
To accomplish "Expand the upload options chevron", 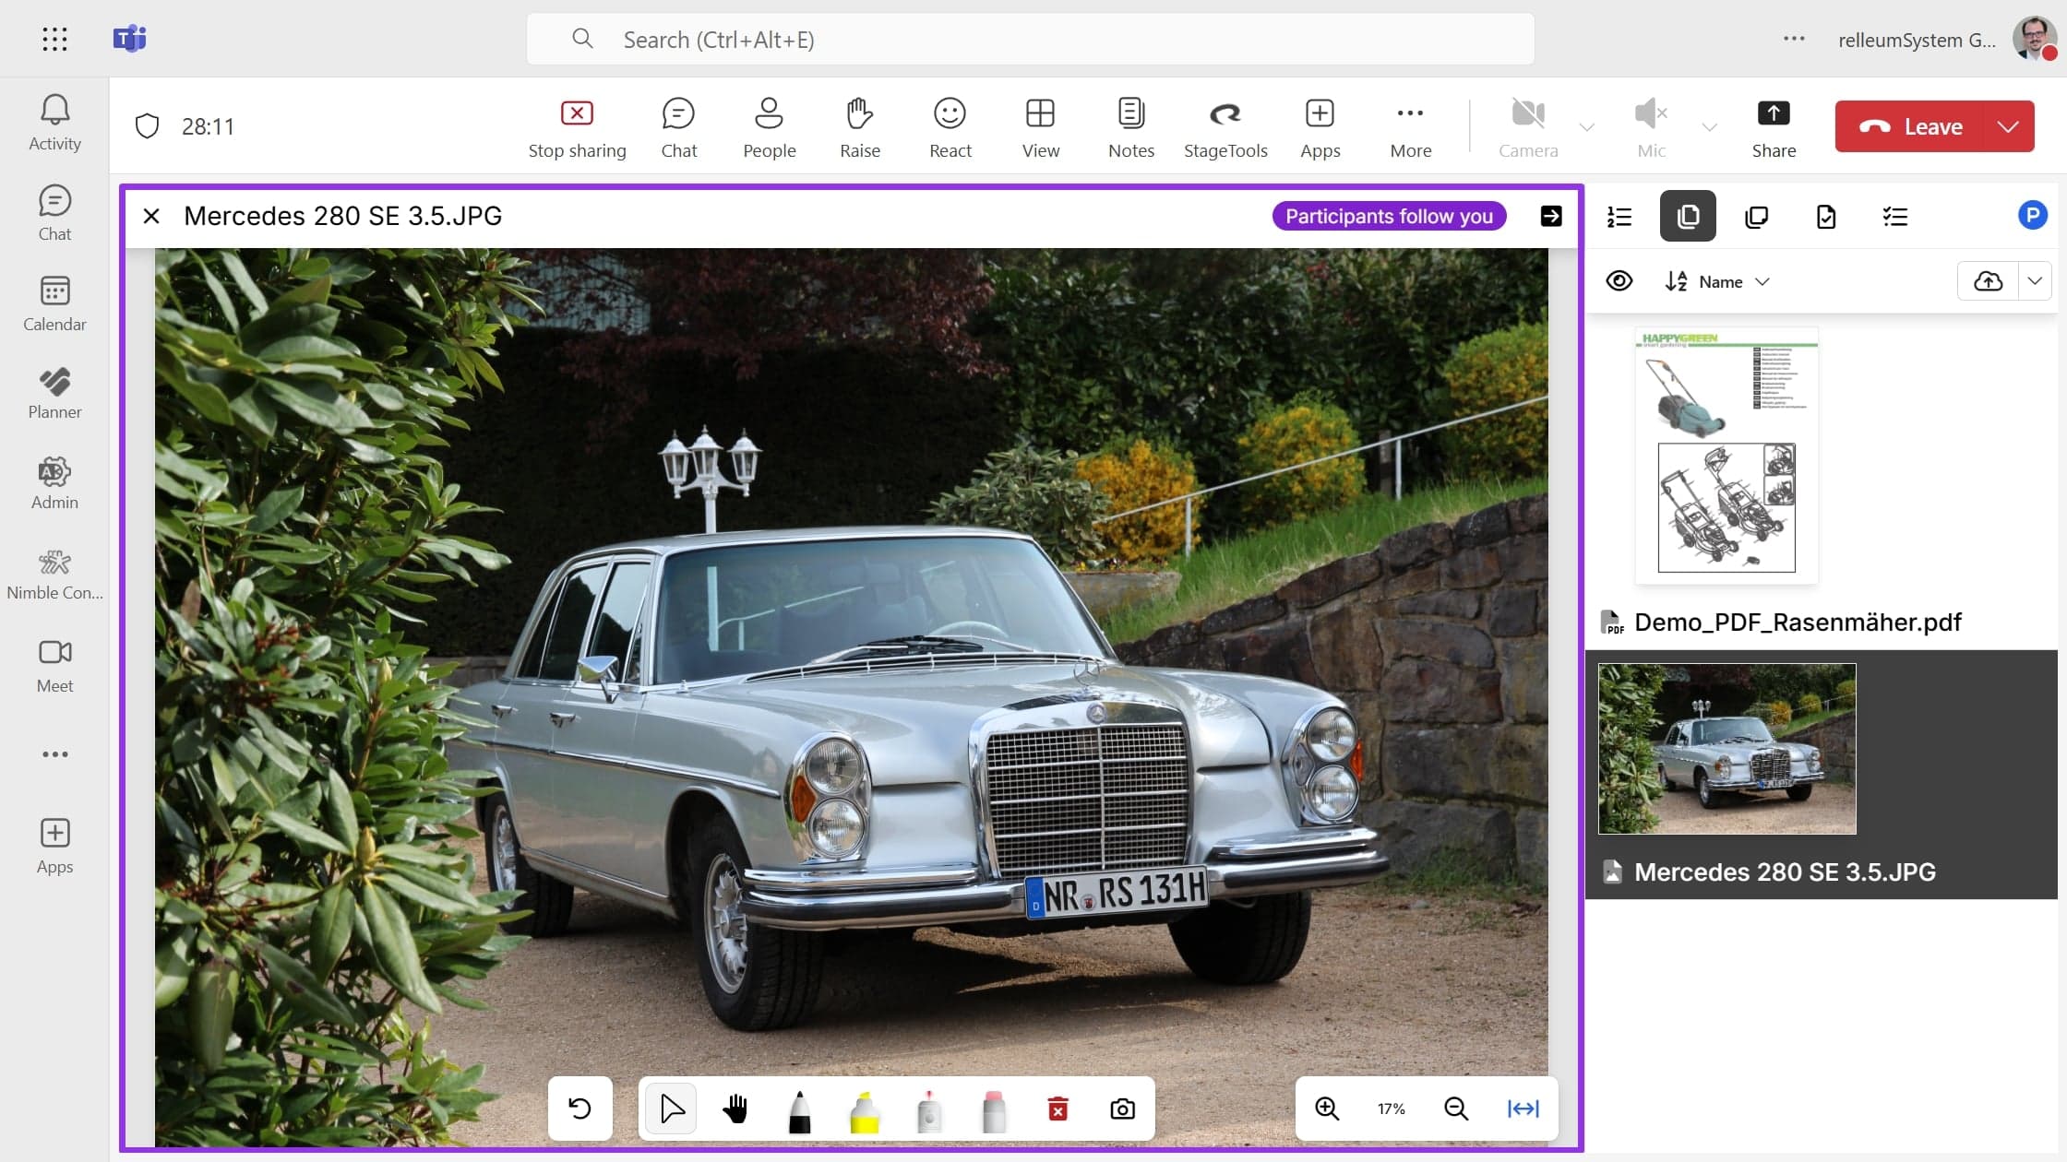I will [x=2035, y=281].
